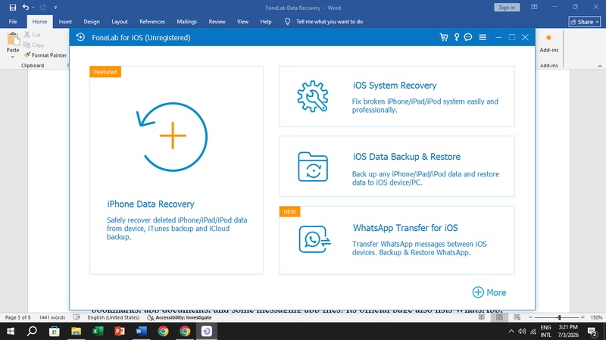The height and width of the screenshot is (340, 606).
Task: Click the iOS System Recovery gear icon
Action: point(313,97)
